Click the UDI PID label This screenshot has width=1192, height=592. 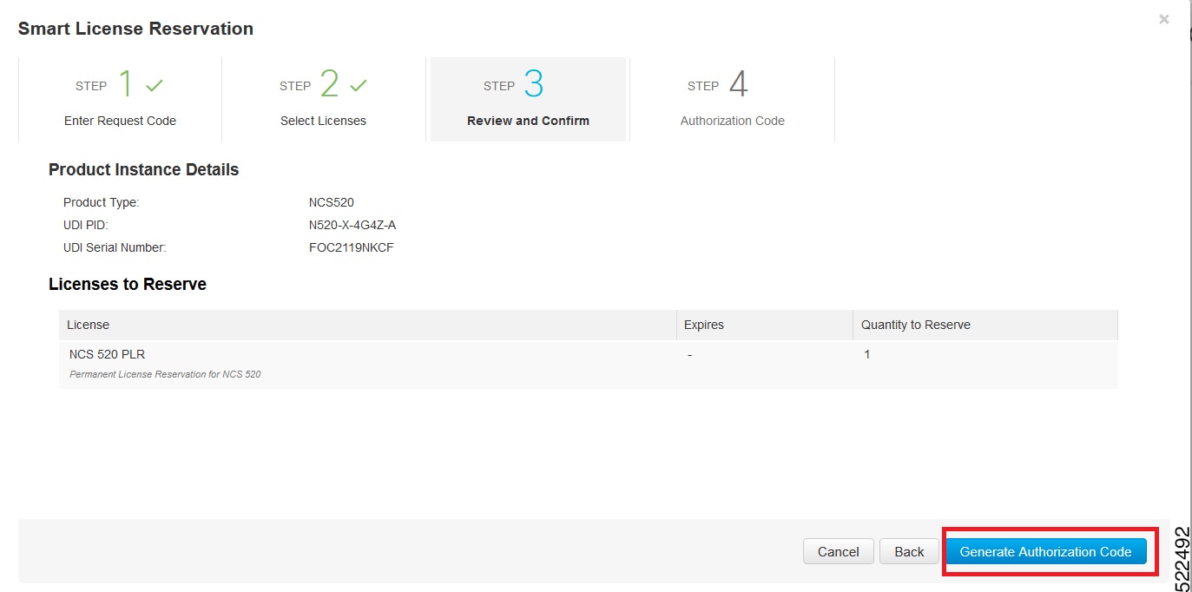(86, 225)
